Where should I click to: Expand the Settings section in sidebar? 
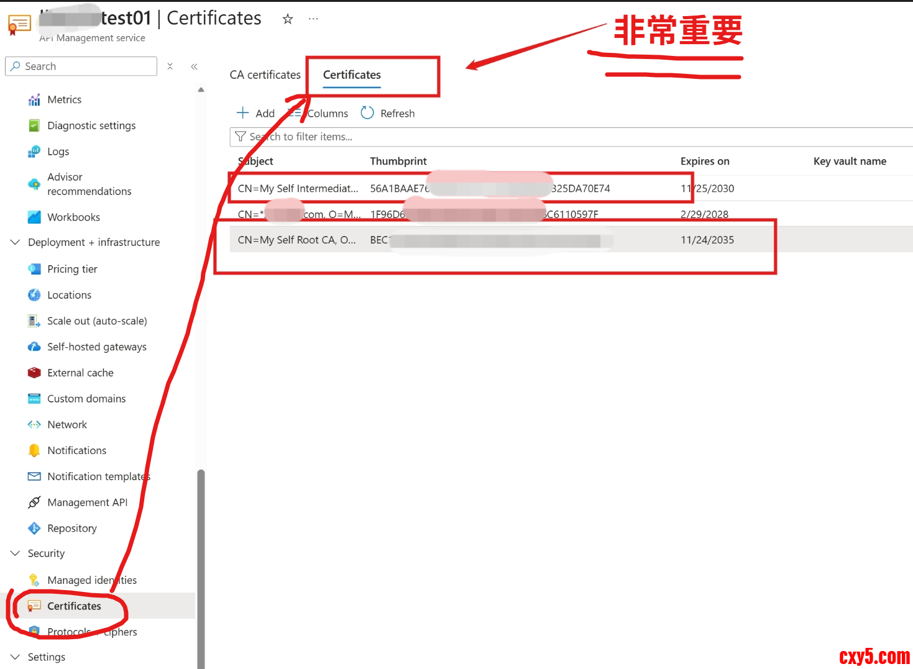[16, 657]
